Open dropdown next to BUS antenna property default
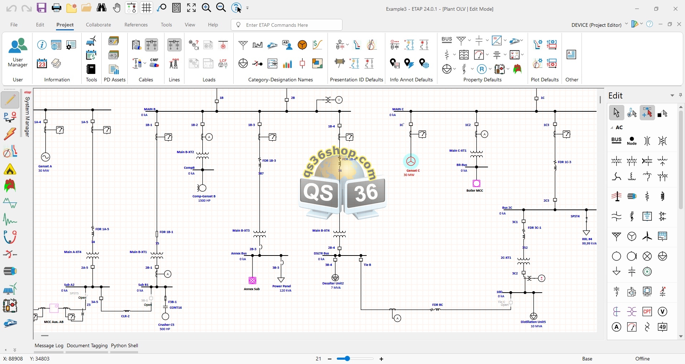The image size is (685, 364). click(x=470, y=40)
